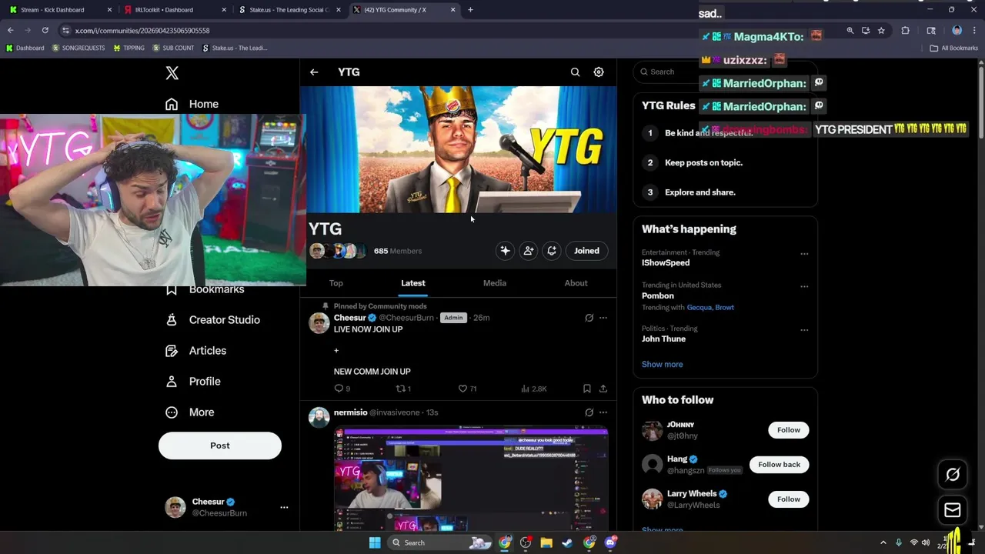This screenshot has height=554, width=985.
Task: Click the Grok sparkle icon
Action: [x=505, y=251]
